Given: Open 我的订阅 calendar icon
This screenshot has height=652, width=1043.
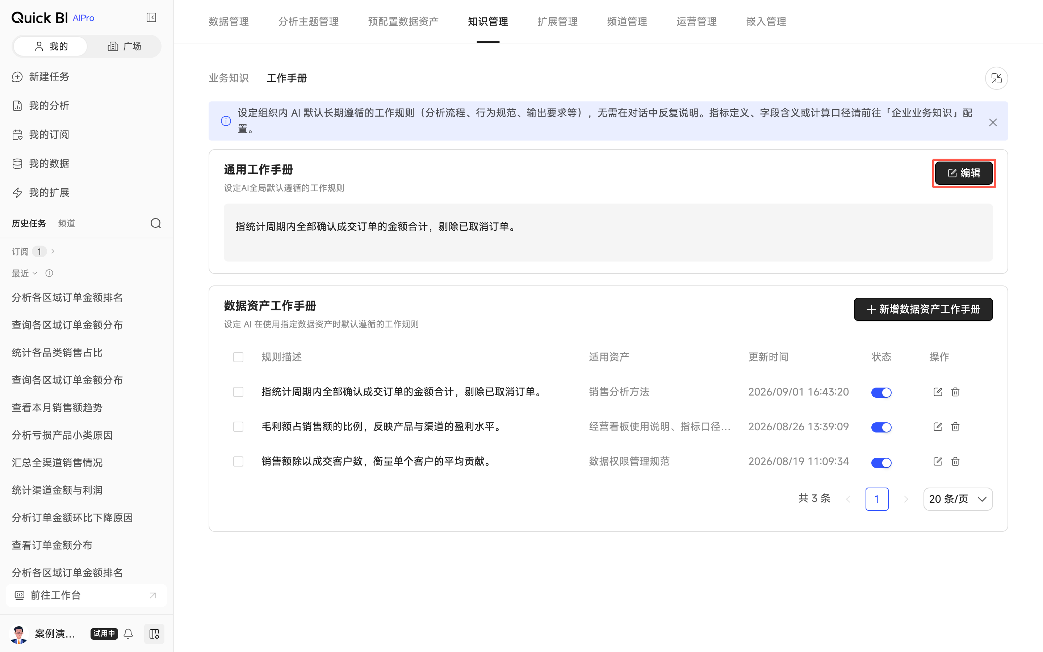Looking at the screenshot, I should (x=17, y=134).
